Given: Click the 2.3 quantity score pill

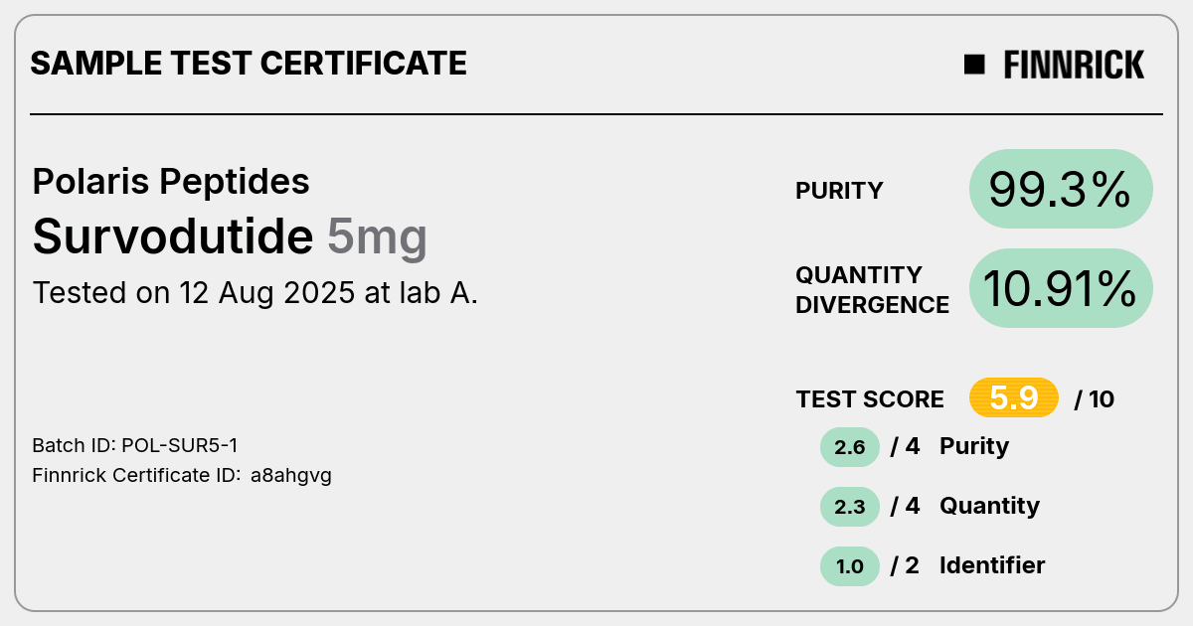Looking at the screenshot, I should tap(850, 507).
